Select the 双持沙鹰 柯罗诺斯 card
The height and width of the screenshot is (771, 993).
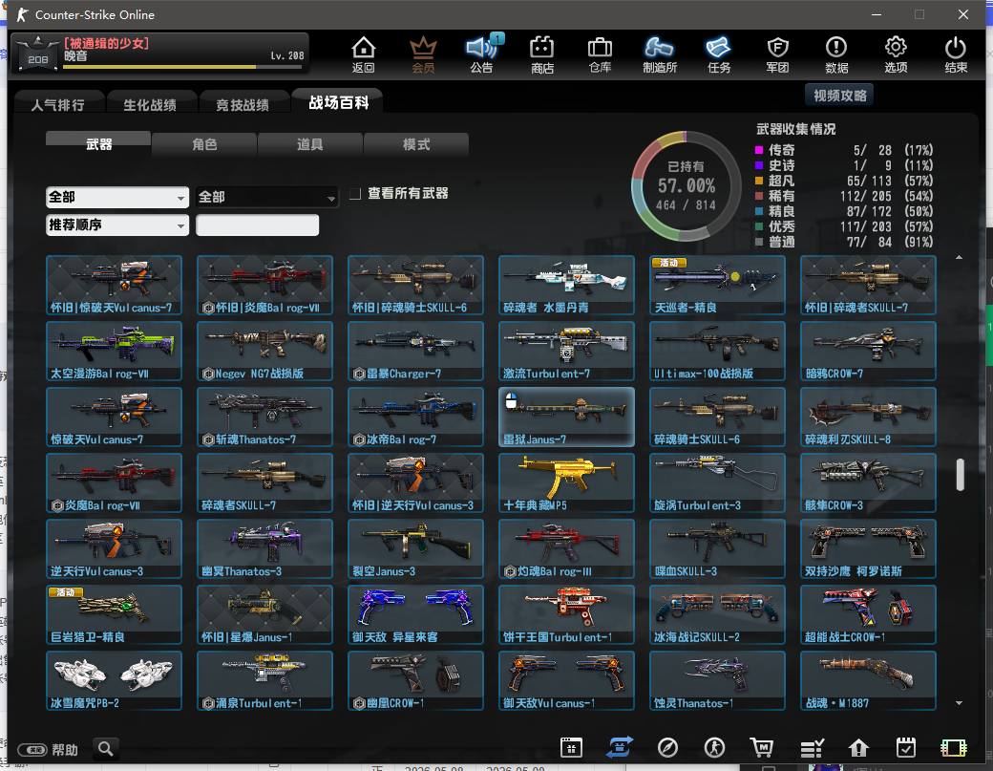[x=868, y=548]
